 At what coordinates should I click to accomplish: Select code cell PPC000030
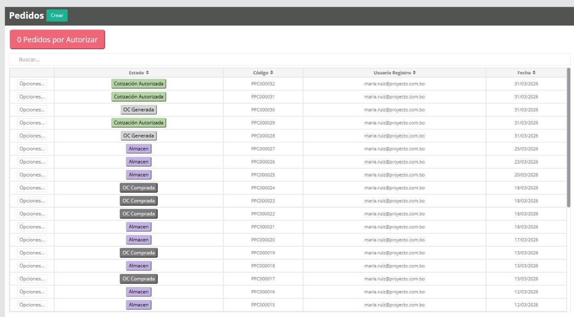[x=263, y=110]
